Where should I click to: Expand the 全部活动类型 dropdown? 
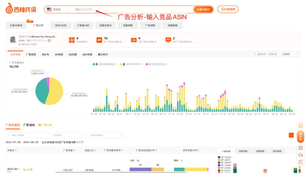(x=106, y=135)
